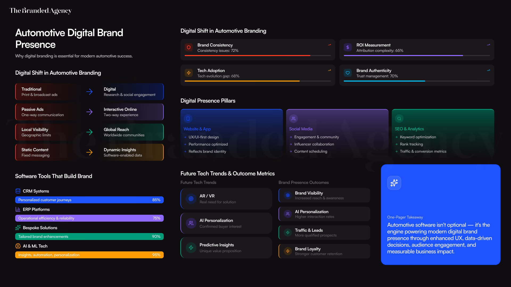This screenshot has width=511, height=287.
Task: Click the Brand Visibility outcome icon
Action: pyautogui.click(x=288, y=195)
